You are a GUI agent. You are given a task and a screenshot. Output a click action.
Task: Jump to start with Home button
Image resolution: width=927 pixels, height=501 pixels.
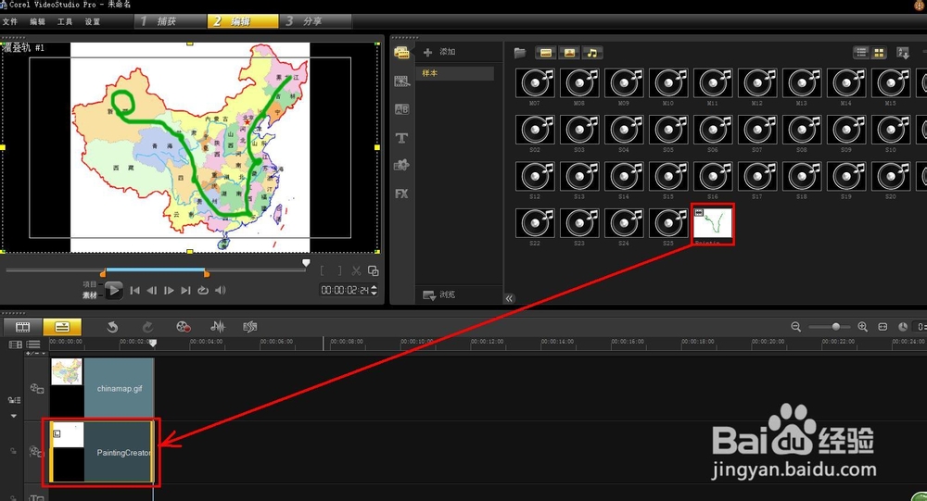point(134,290)
